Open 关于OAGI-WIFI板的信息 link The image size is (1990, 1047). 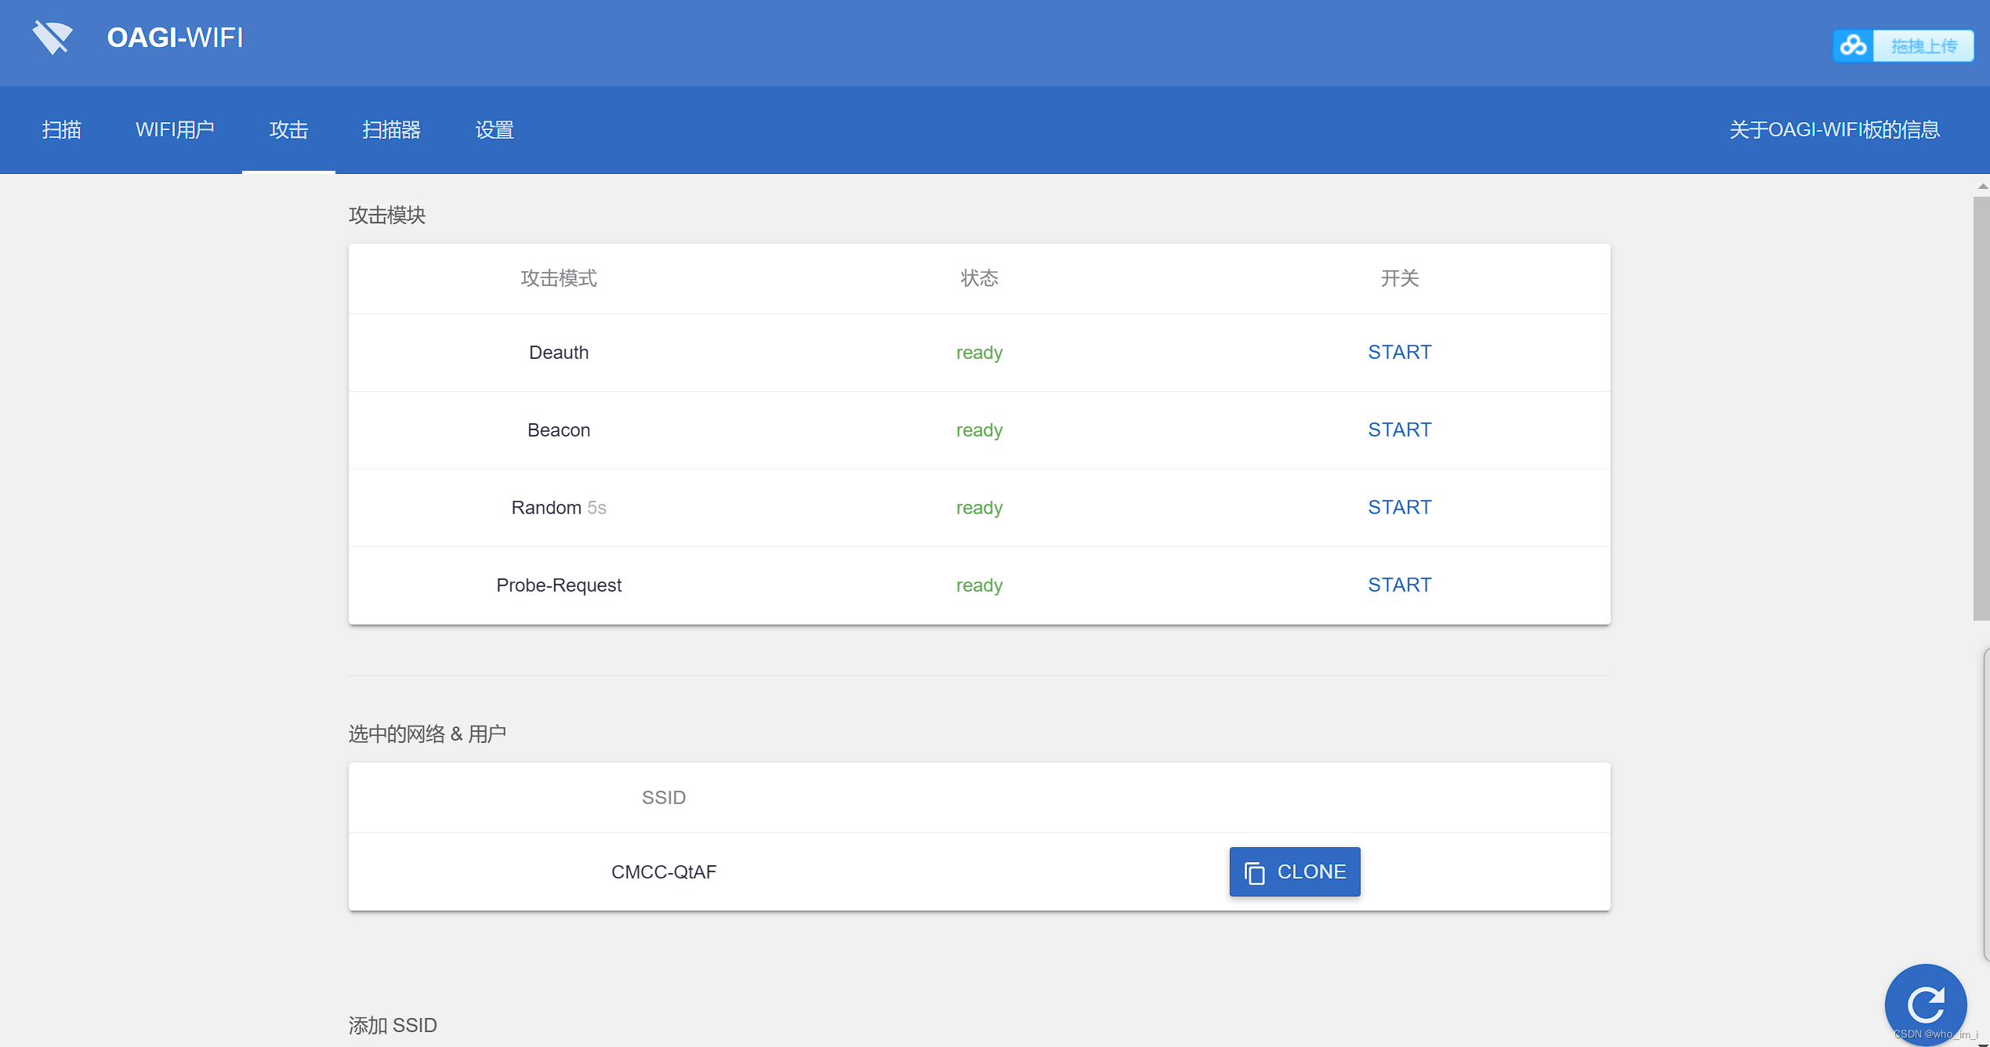(1834, 130)
